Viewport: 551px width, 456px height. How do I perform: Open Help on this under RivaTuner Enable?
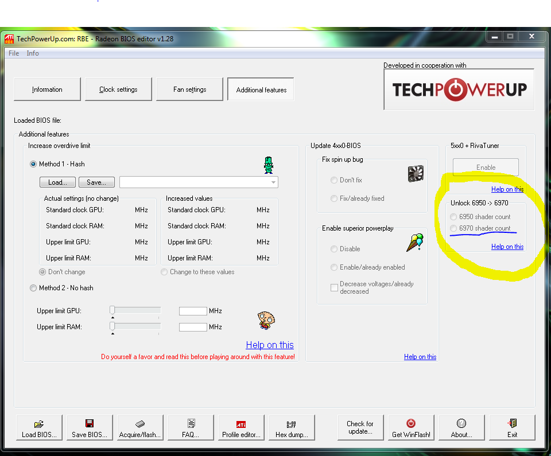(x=507, y=189)
